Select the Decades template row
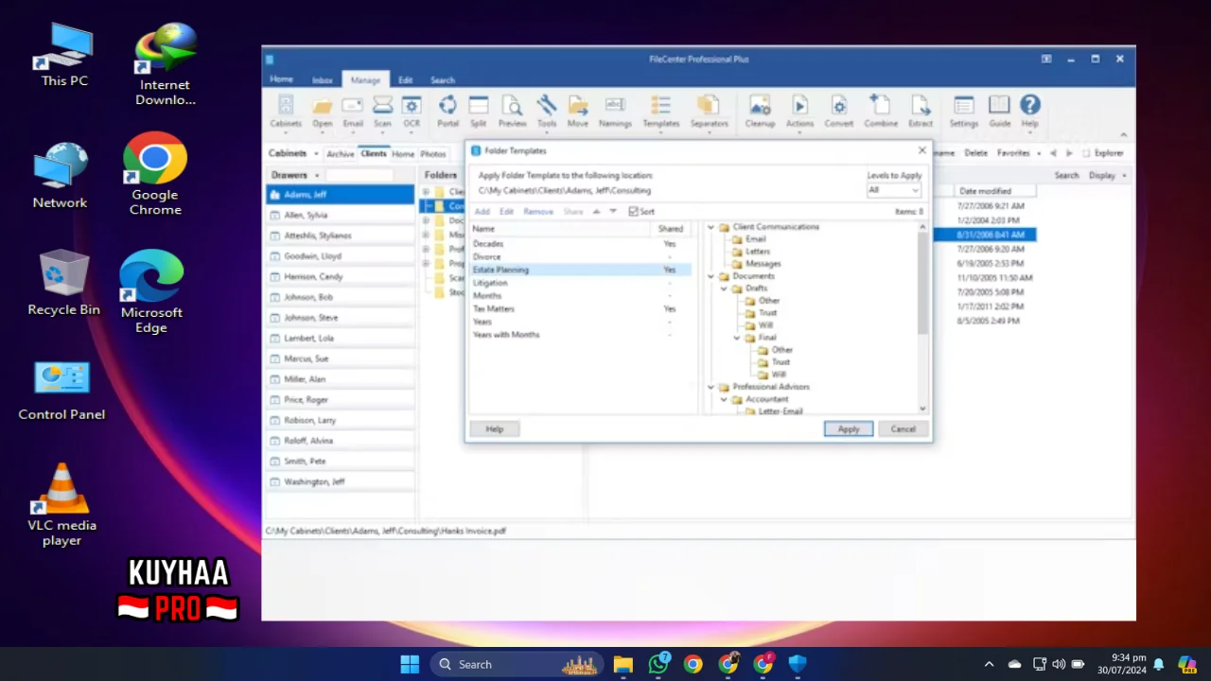Image resolution: width=1211 pixels, height=681 pixels. (x=580, y=244)
